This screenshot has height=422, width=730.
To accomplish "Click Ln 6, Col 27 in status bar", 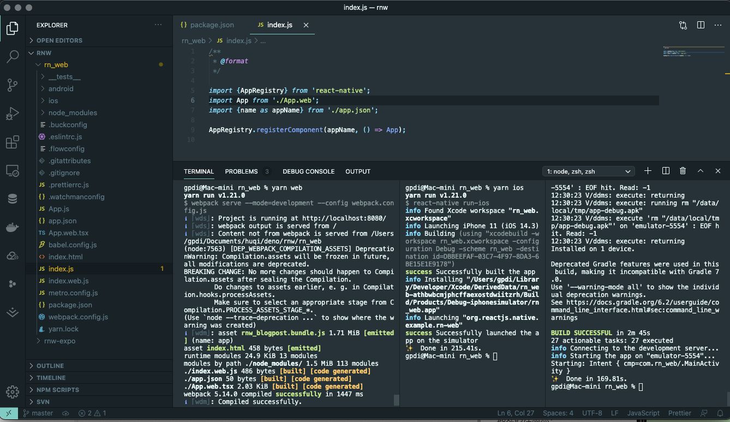I will (x=516, y=413).
